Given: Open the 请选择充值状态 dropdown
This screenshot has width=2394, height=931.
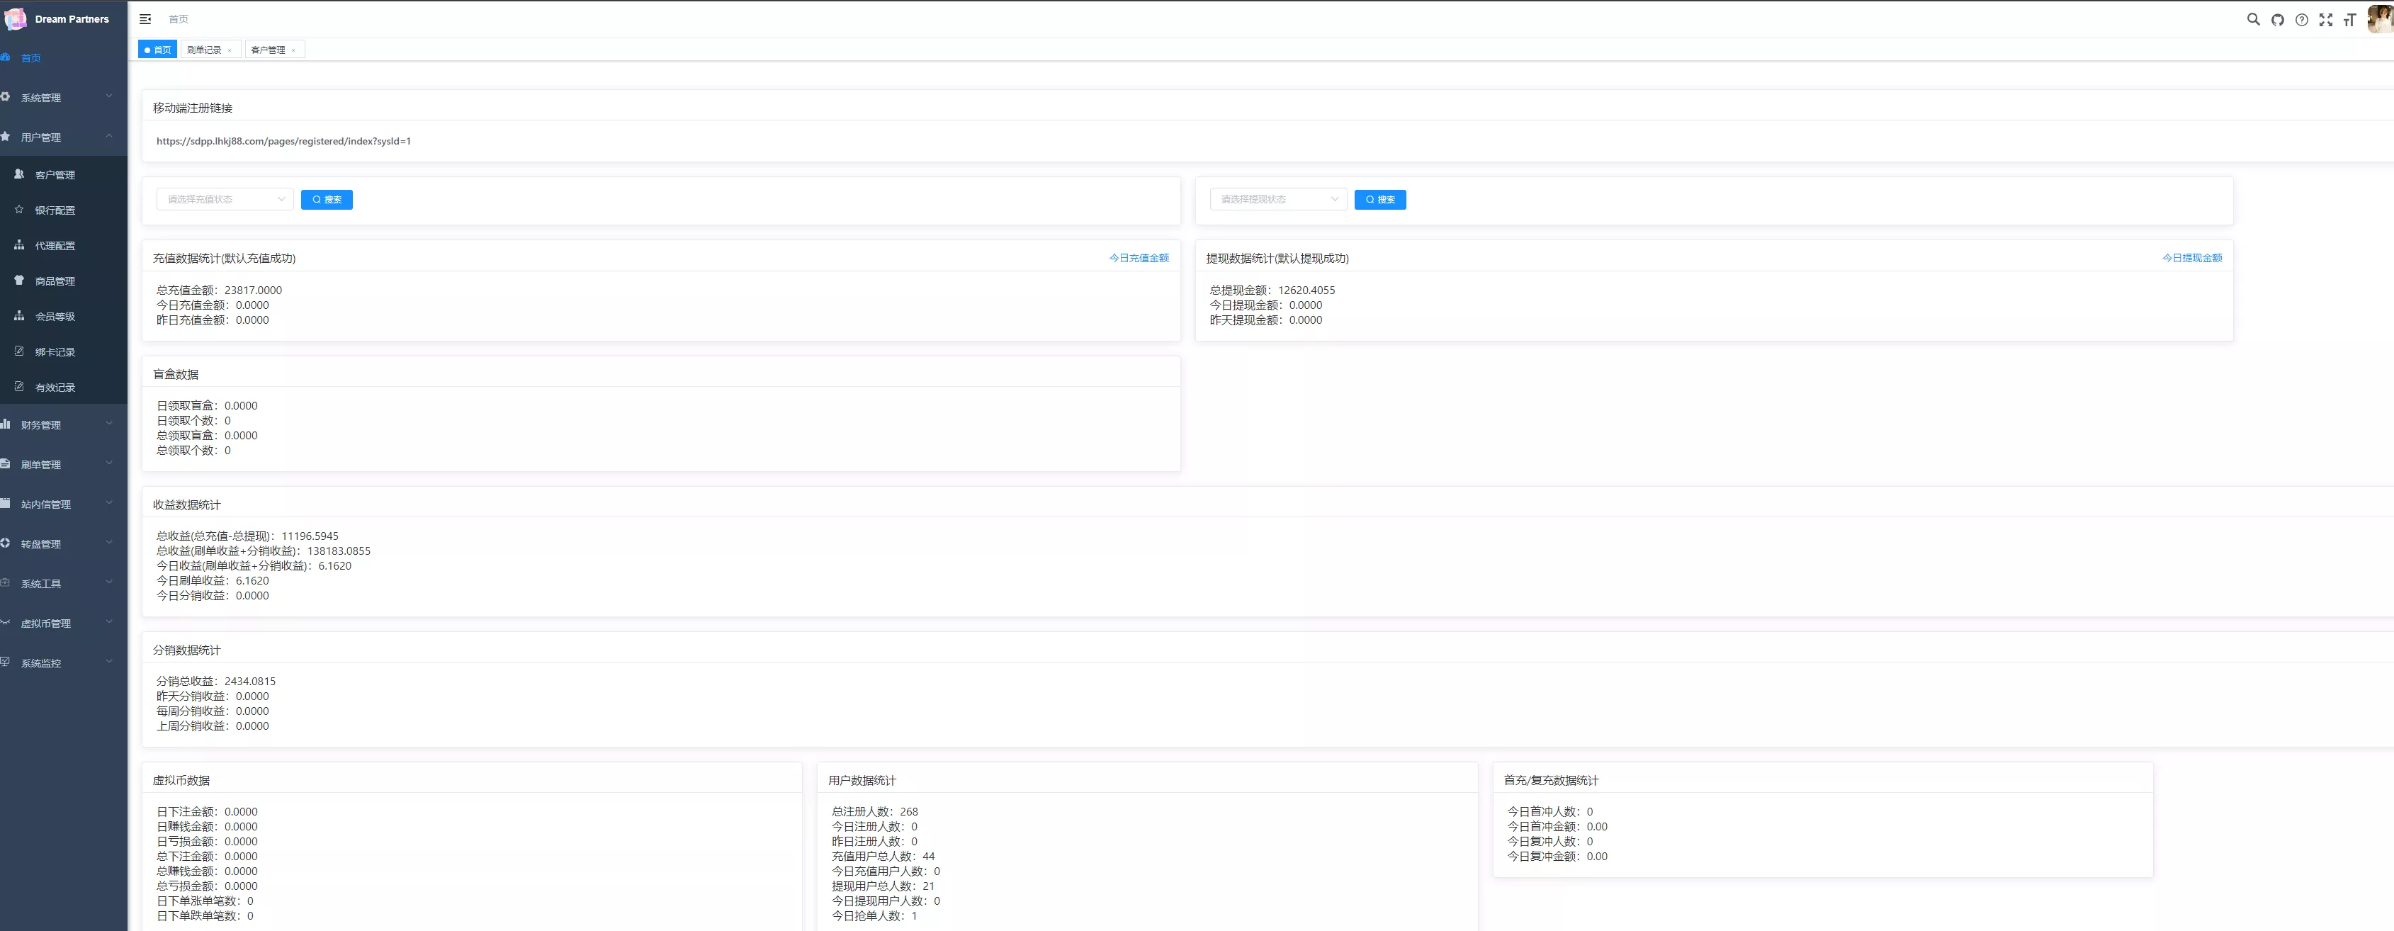Looking at the screenshot, I should pos(224,199).
